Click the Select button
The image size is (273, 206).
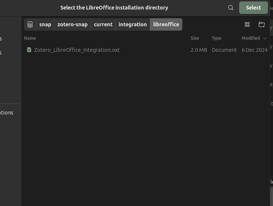[253, 8]
